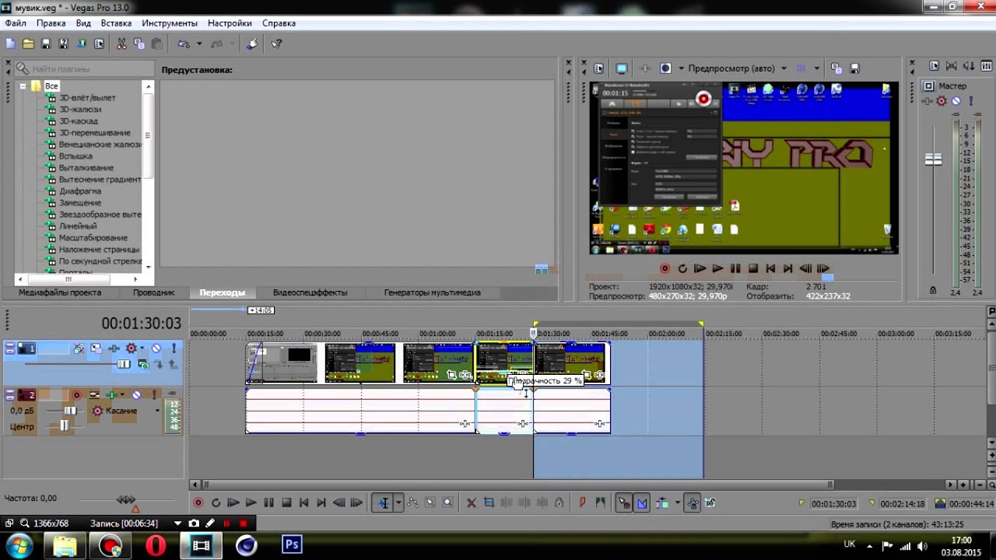Copy preview snapshot to clipboard icon
This screenshot has height=560, width=996.
tap(836, 68)
